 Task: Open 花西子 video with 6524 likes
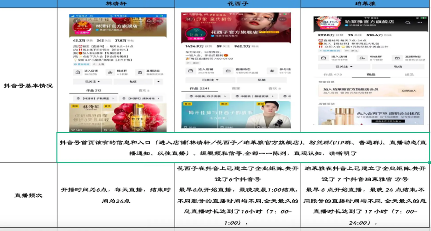pos(273,115)
